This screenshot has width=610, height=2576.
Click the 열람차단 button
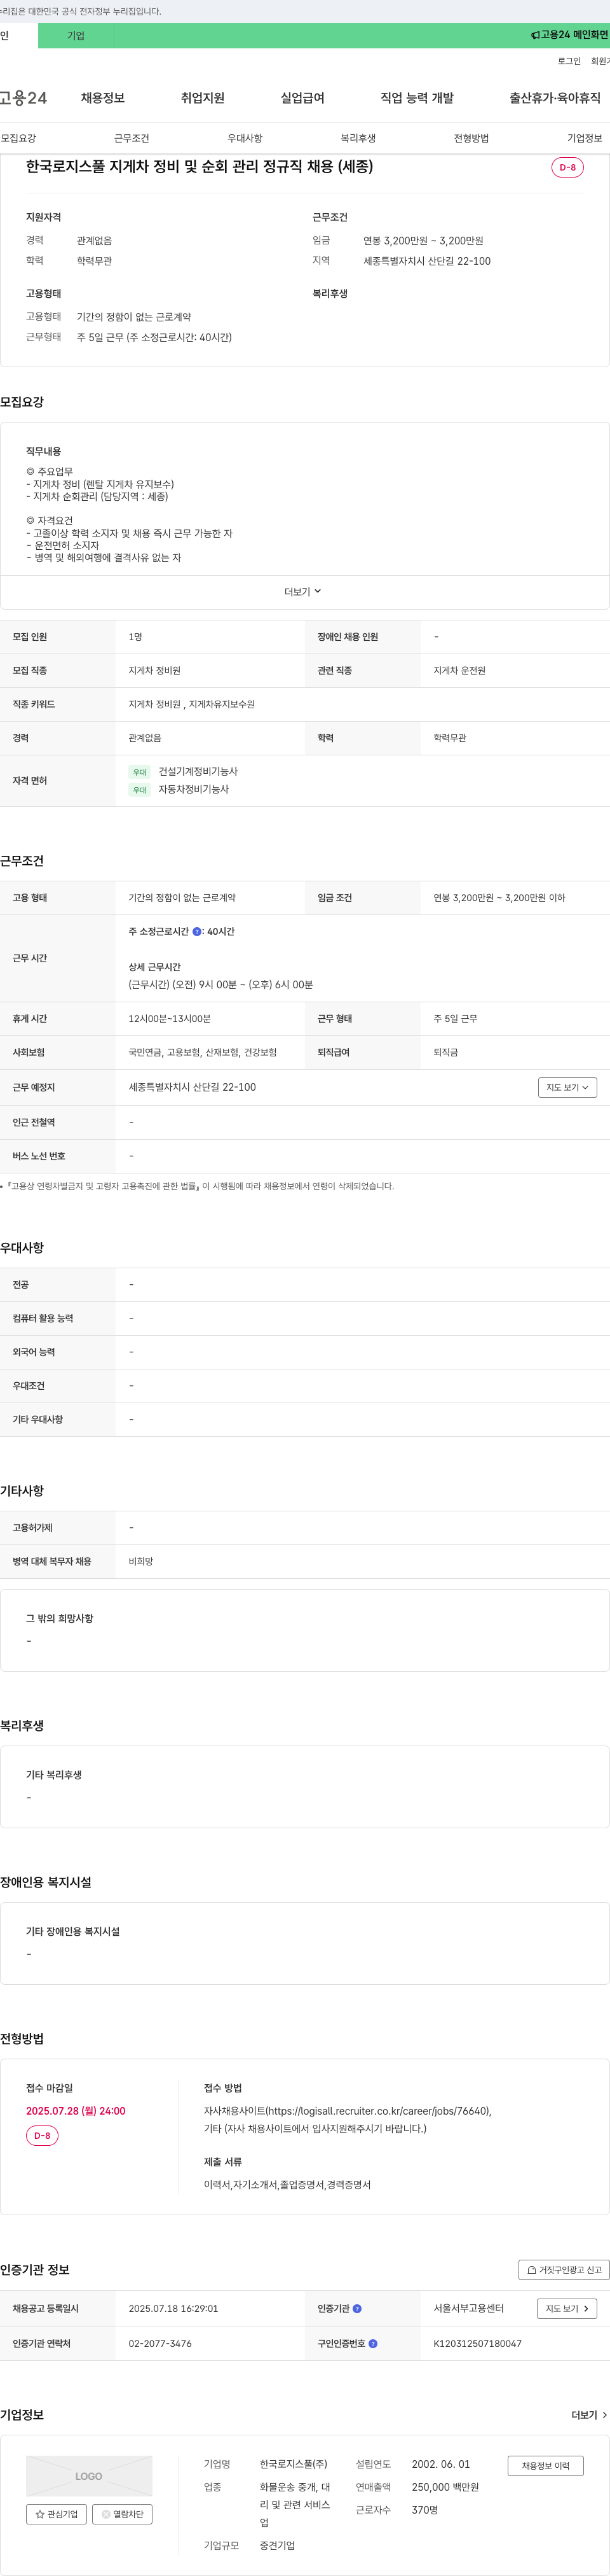[x=123, y=2513]
